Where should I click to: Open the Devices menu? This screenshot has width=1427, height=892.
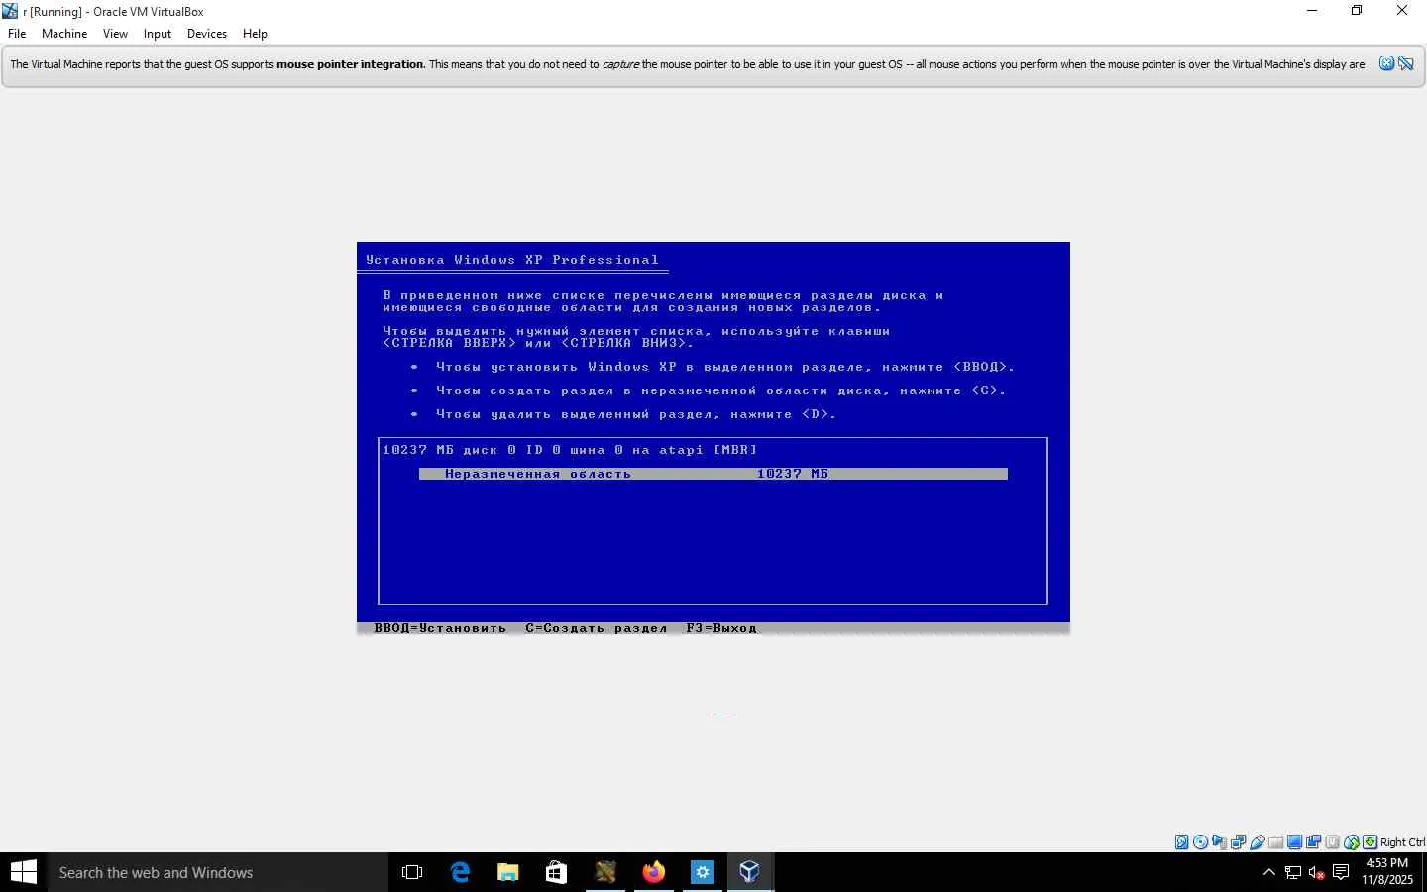[207, 34]
